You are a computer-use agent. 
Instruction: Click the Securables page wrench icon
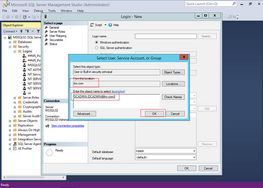pyautogui.click(x=46, y=40)
